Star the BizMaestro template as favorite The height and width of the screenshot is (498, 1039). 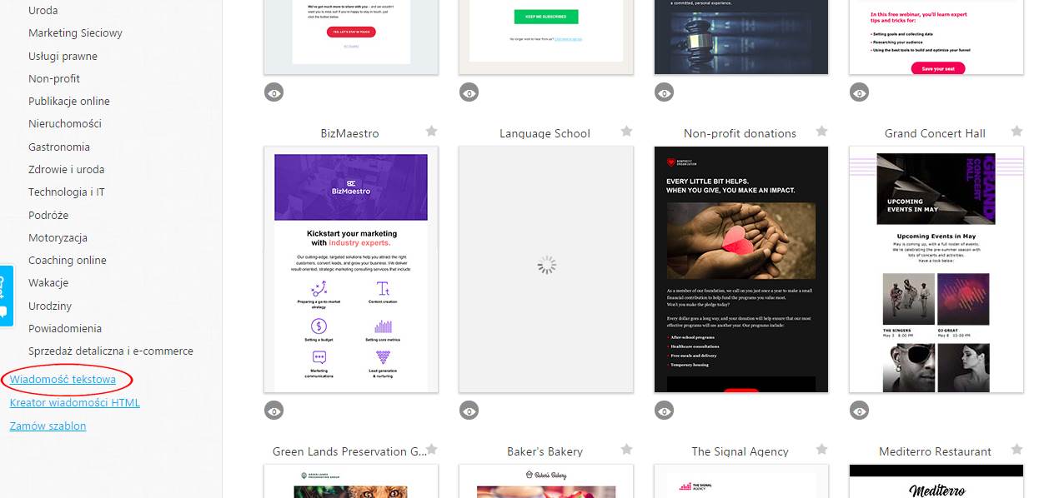coord(432,132)
